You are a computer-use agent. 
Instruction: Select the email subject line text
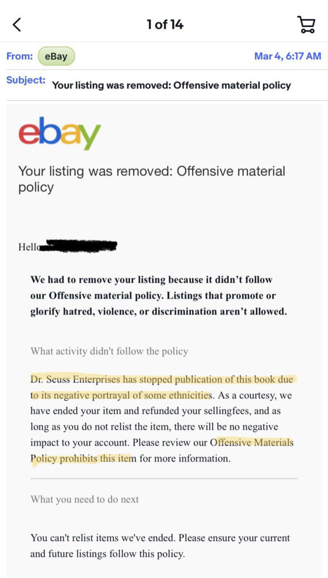pyautogui.click(x=171, y=86)
